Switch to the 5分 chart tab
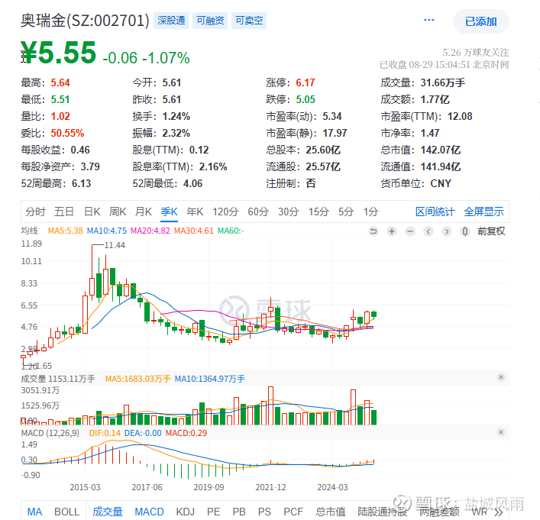This screenshot has width=540, height=520. 346,212
